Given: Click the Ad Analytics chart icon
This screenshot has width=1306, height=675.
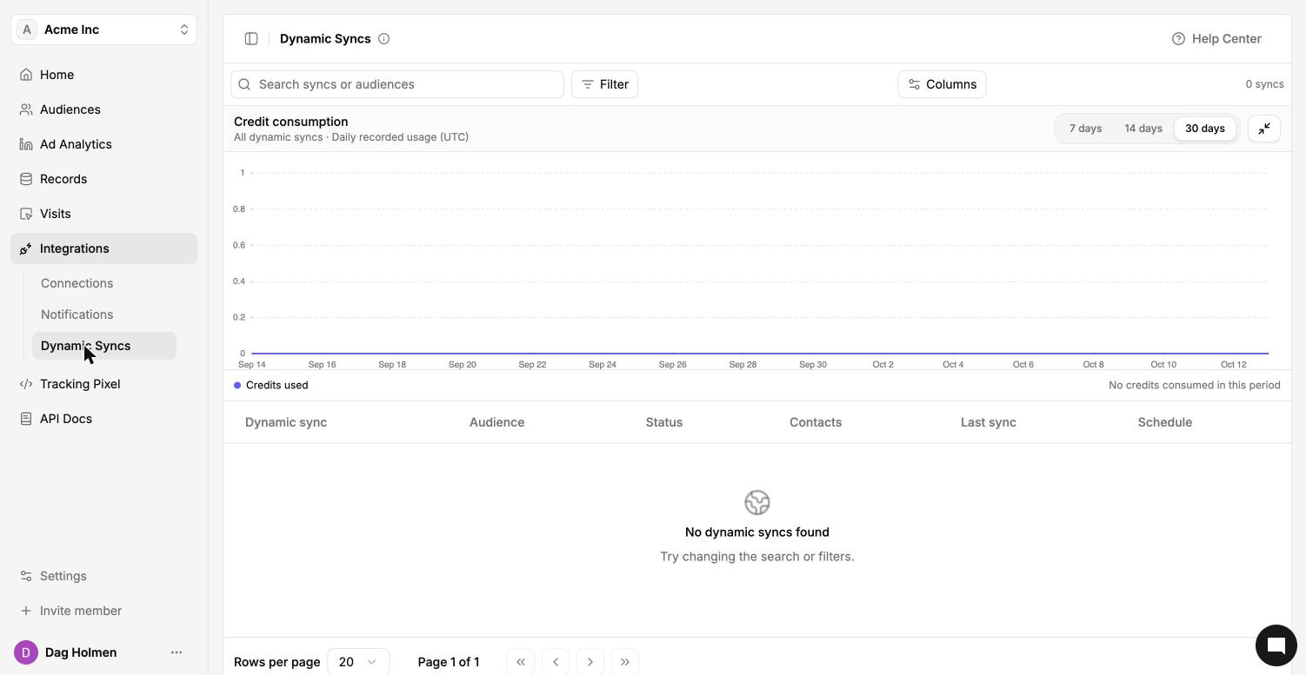Looking at the screenshot, I should (x=26, y=144).
